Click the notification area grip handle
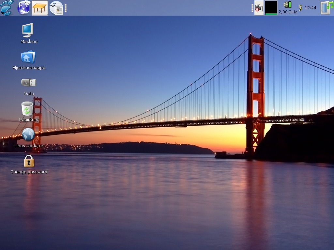This screenshot has width=334, height=250. point(252,8)
